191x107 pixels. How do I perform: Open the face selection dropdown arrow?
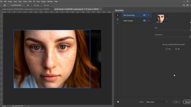click(167, 18)
